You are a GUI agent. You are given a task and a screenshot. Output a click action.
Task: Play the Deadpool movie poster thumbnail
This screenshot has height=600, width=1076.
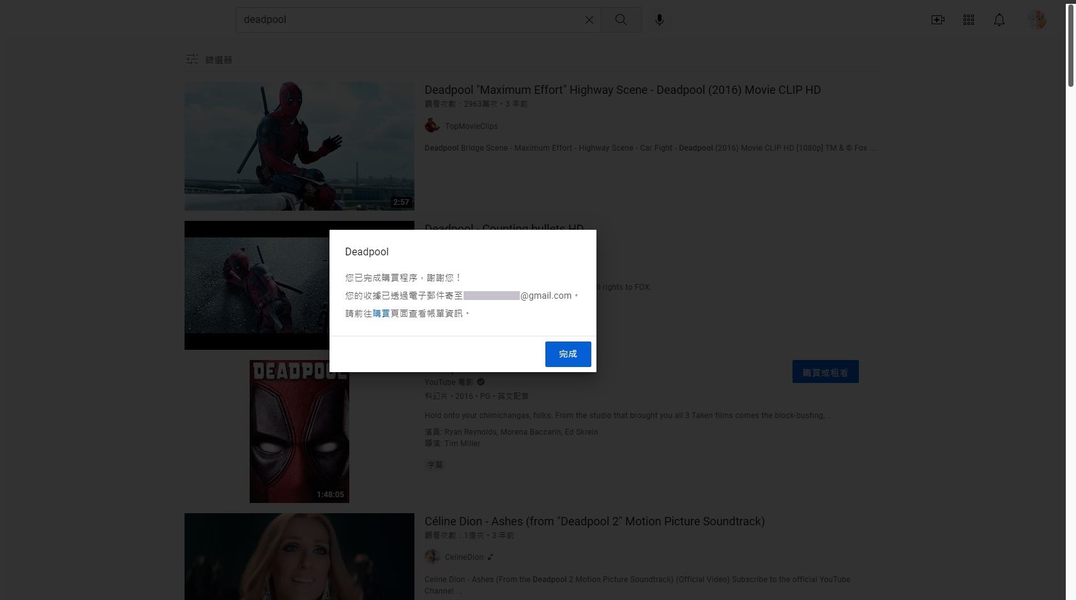pos(299,431)
